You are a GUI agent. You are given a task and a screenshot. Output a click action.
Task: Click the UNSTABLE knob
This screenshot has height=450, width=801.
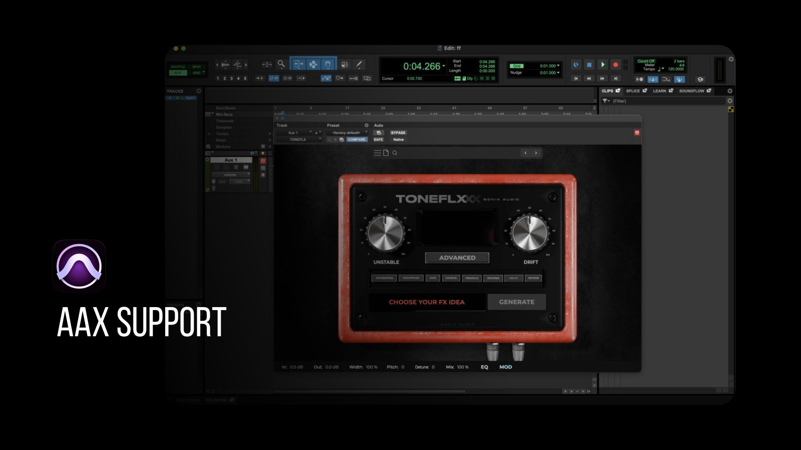pos(385,233)
